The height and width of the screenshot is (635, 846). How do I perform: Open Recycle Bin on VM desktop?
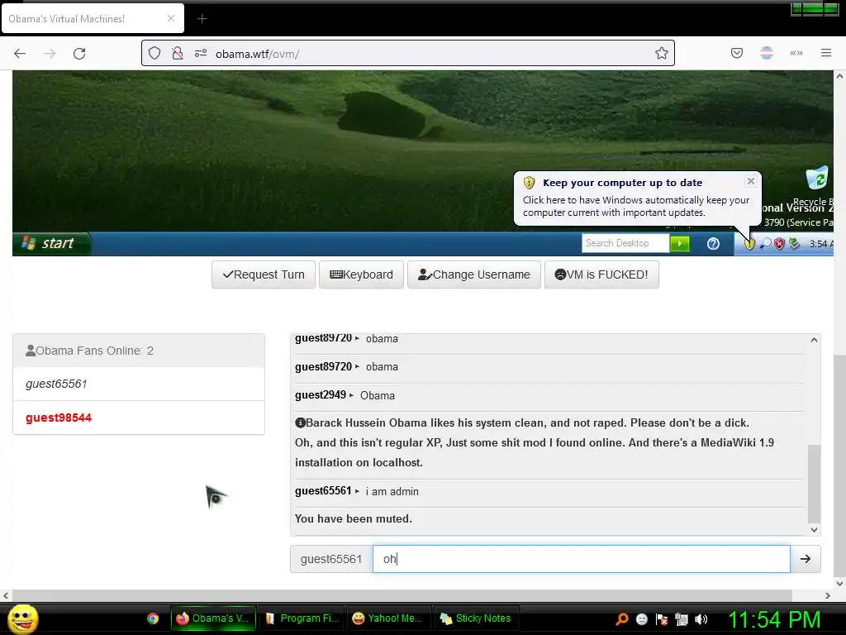[x=816, y=185]
